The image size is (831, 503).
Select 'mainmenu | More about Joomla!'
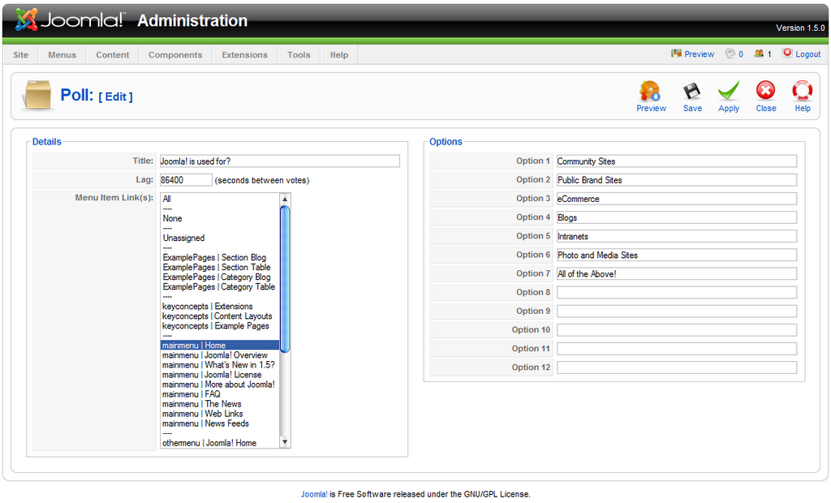220,385
